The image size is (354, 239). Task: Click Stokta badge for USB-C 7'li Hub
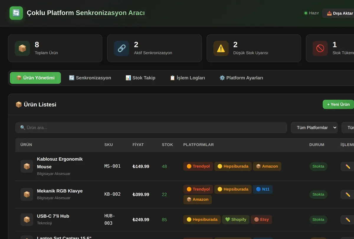click(x=318, y=220)
